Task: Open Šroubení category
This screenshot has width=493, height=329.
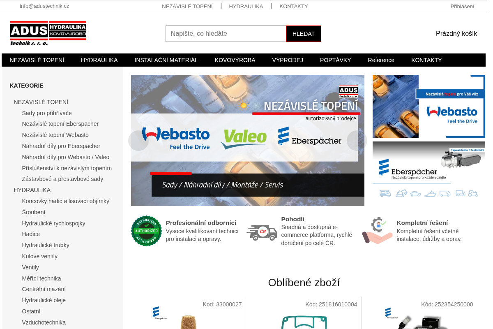Action: (34, 212)
